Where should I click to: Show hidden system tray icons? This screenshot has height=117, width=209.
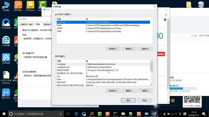161,114
